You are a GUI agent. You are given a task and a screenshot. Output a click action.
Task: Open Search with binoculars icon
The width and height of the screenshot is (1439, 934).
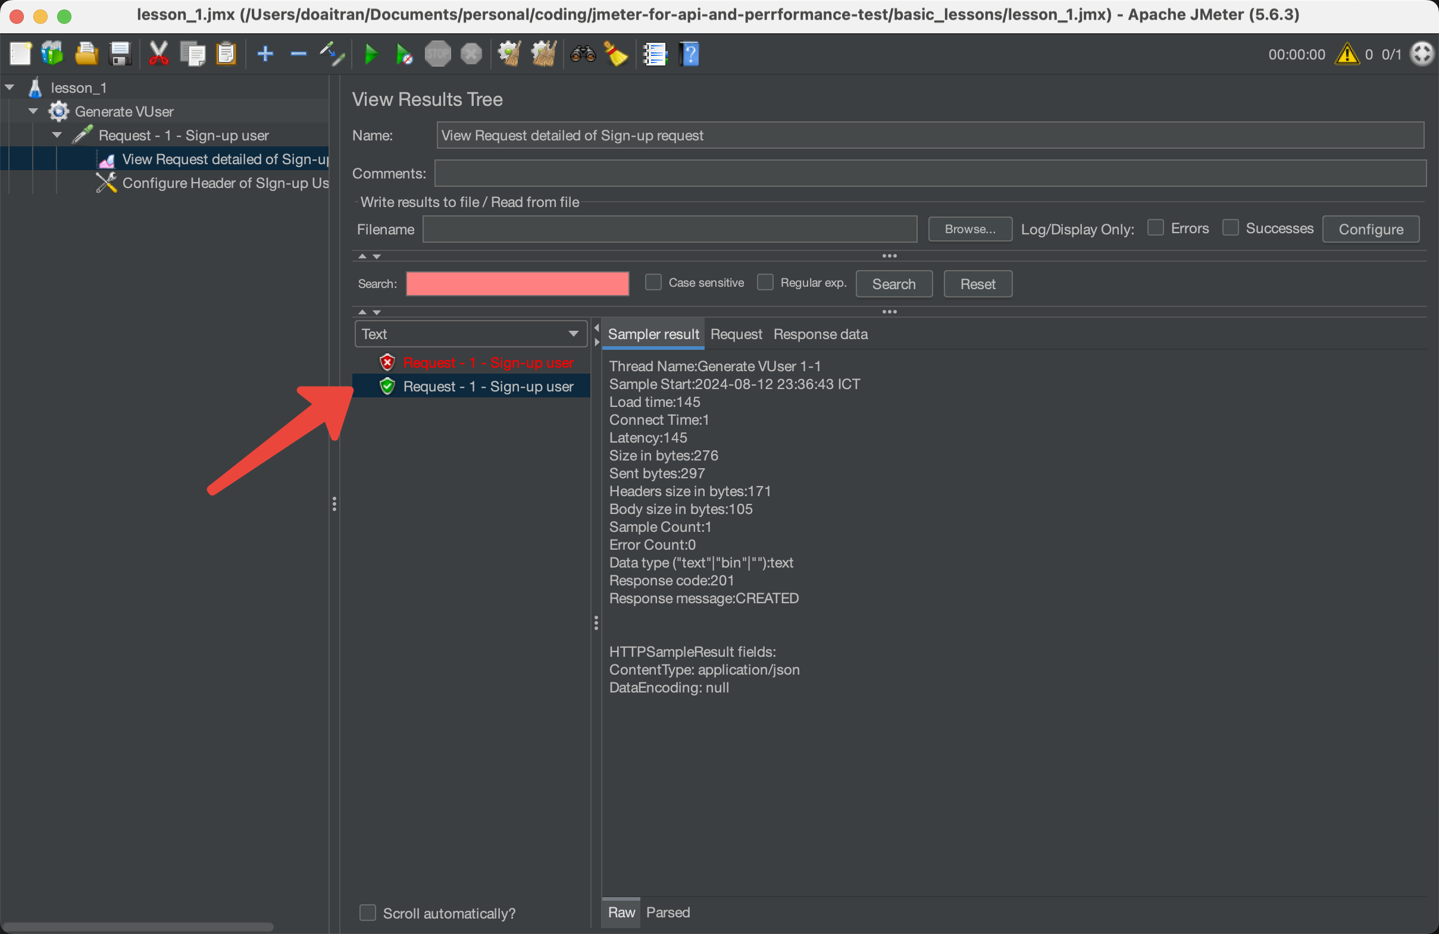point(583,55)
